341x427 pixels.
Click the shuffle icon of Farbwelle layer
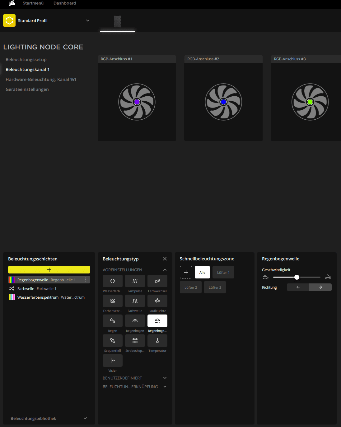[12, 288]
